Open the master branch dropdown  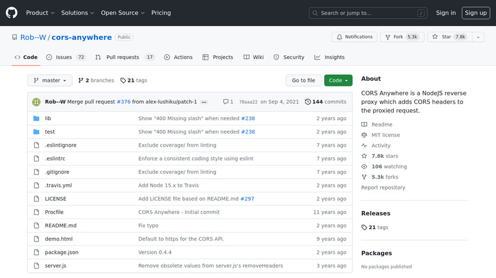click(50, 81)
